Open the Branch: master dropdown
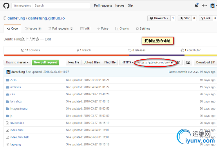 [17, 62]
